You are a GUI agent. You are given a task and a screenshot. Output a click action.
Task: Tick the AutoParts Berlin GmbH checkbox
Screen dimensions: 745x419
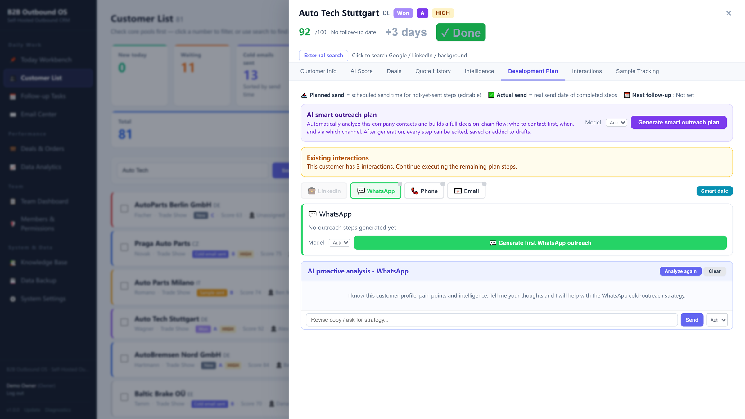pos(124,209)
